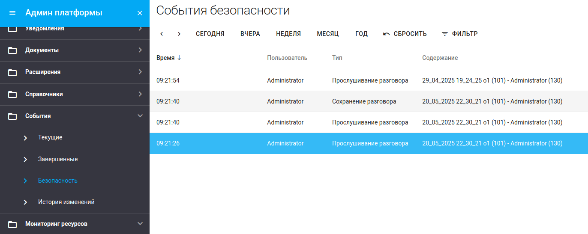The height and width of the screenshot is (234, 588).
Task: Collapse the События section chevron
Action: click(140, 116)
